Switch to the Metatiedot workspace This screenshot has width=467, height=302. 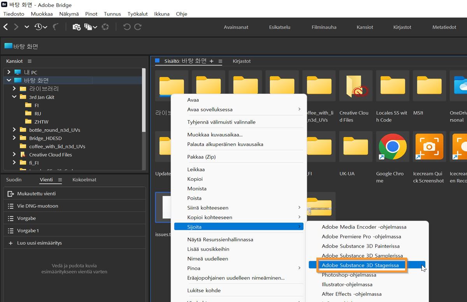[x=444, y=27]
